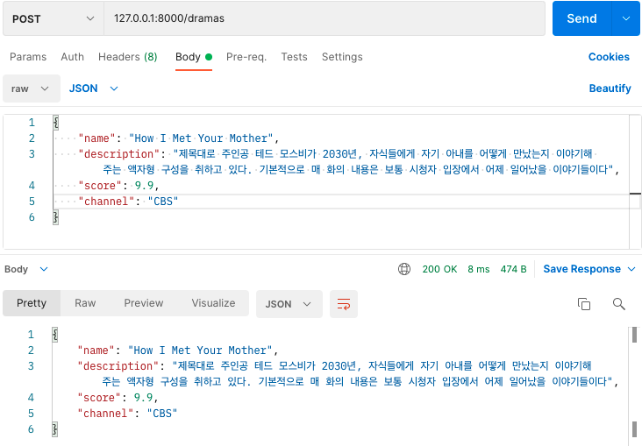This screenshot has width=642, height=446.
Task: Copy the response with the copy icon
Action: (584, 304)
